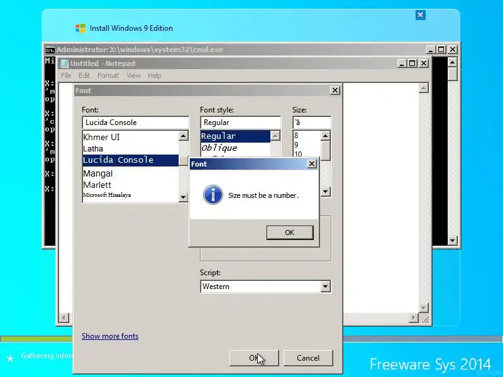The height and width of the screenshot is (377, 503).
Task: Open Notepad's Edit menu
Action: pos(84,75)
